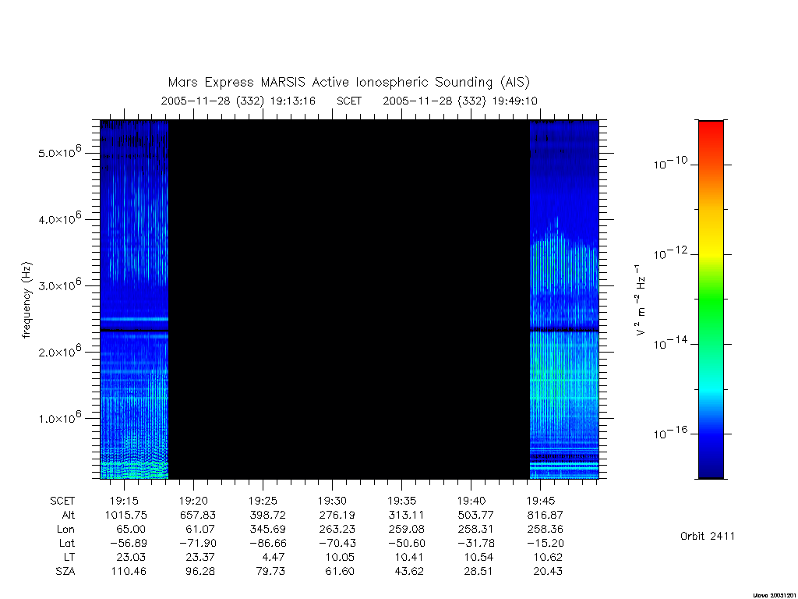
Task: Click the V² m⁻² Hz⁻¹ units label
Action: pyautogui.click(x=641, y=299)
